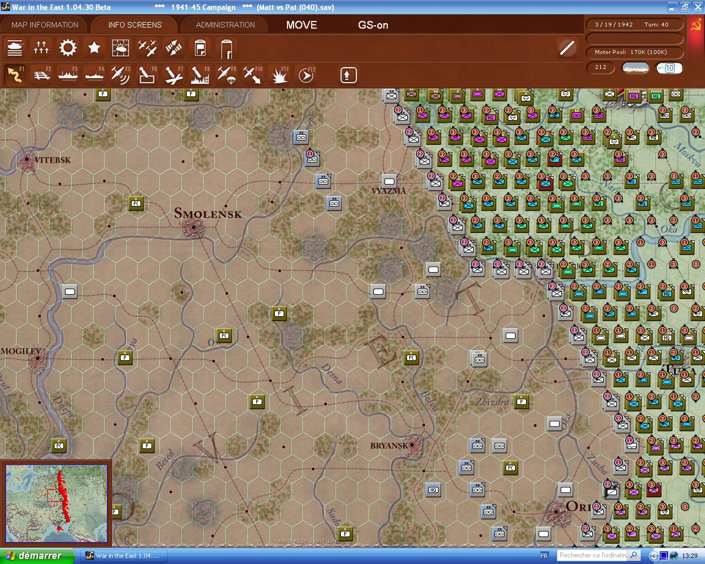The image size is (705, 564).
Task: Open the losses screen with crosses icon
Action: 41,48
